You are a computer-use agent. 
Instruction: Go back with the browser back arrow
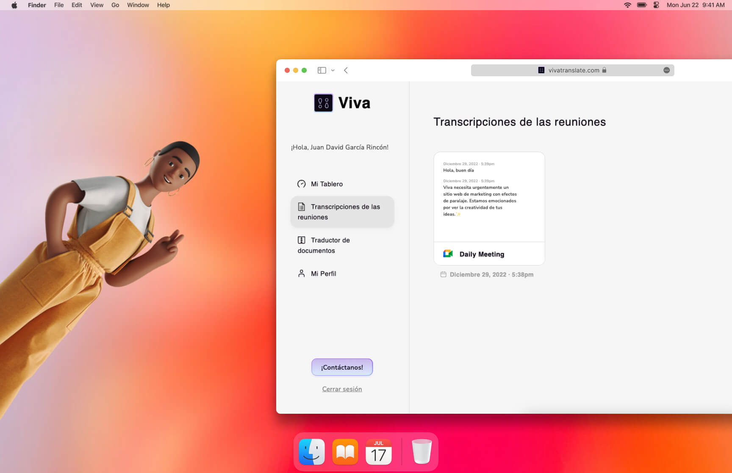click(346, 70)
